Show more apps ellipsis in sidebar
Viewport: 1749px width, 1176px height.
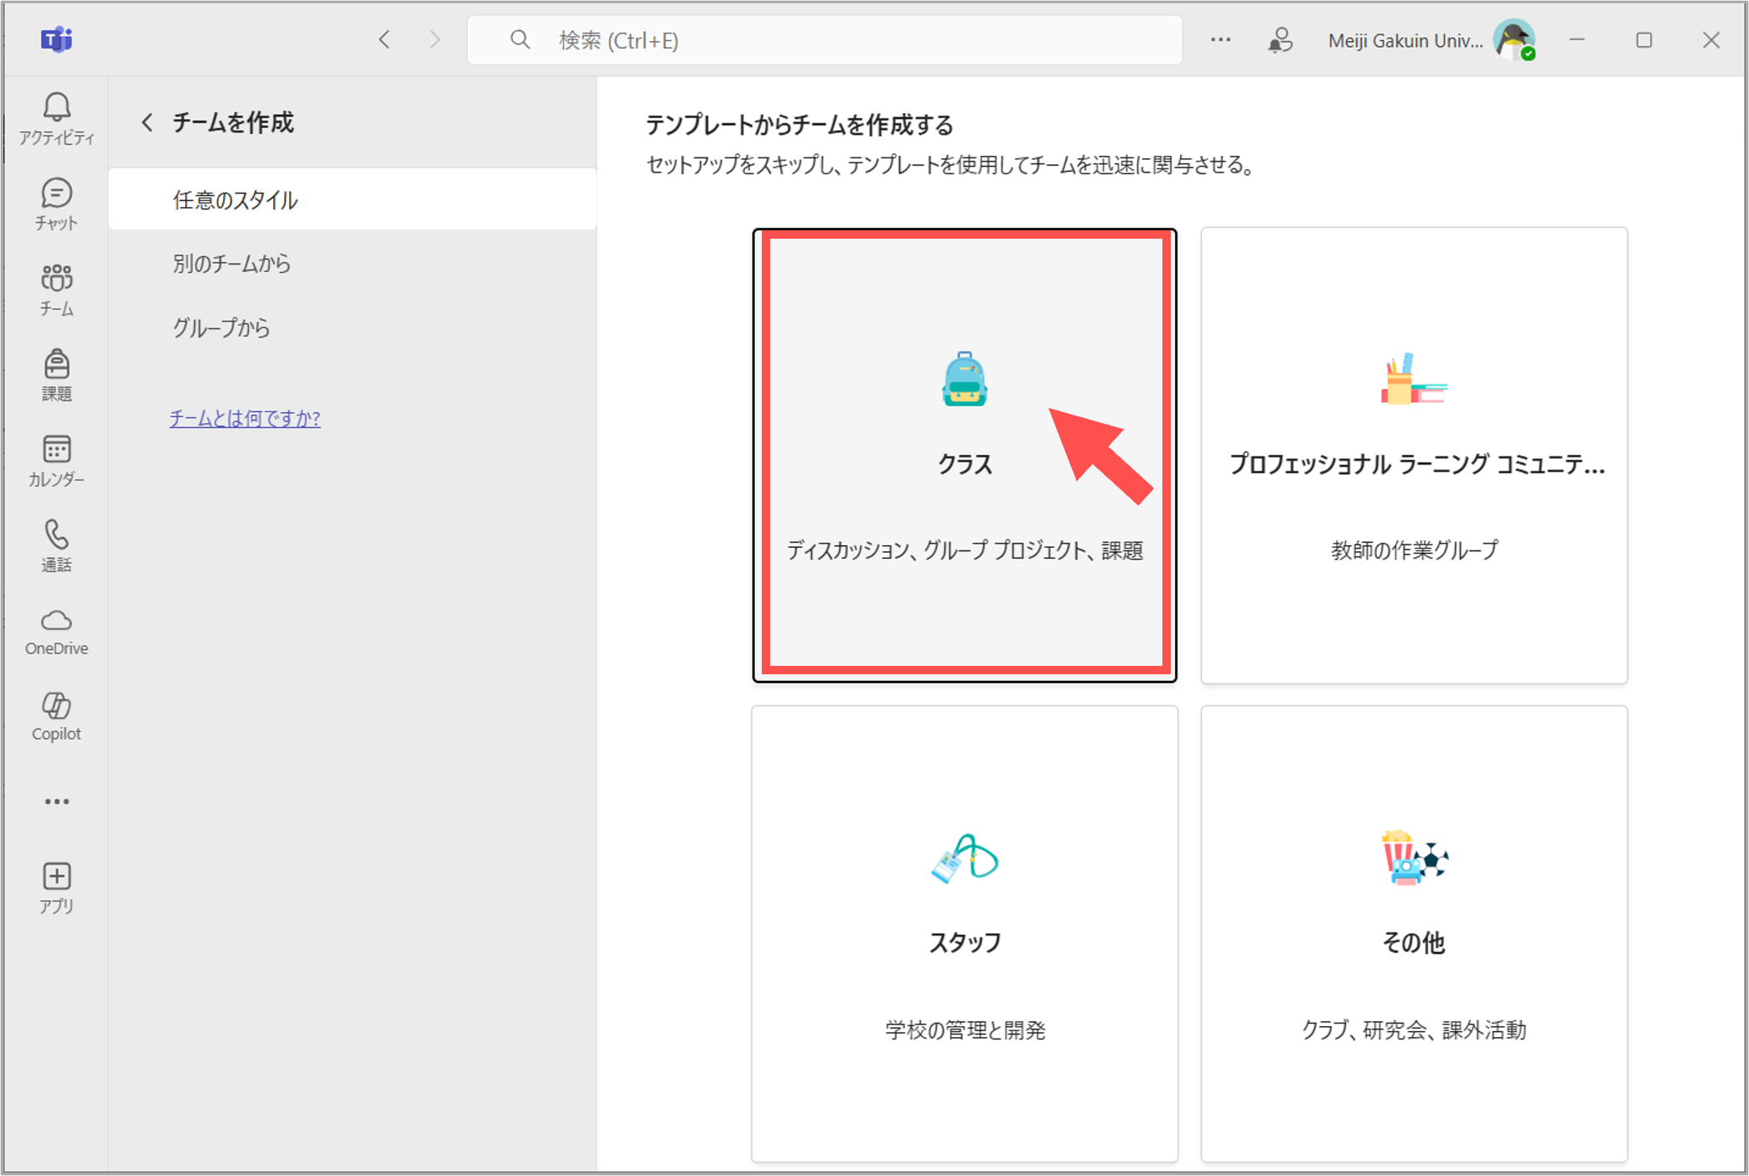(x=56, y=802)
